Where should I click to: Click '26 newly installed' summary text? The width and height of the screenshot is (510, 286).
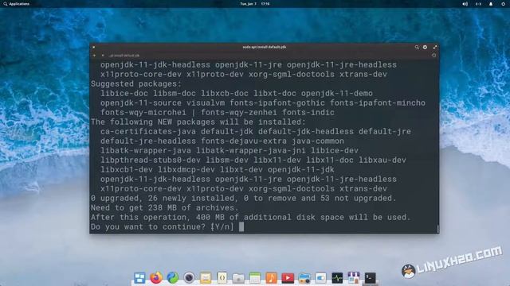[x=191, y=199]
